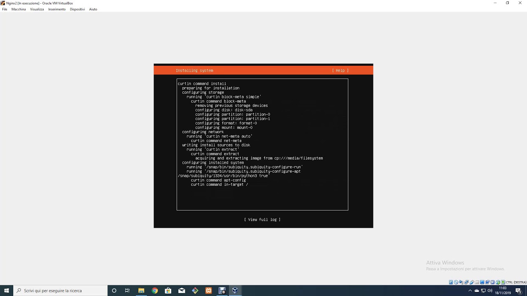Viewport: 527px width, 296px height.
Task: Open the File menu
Action: (x=5, y=9)
